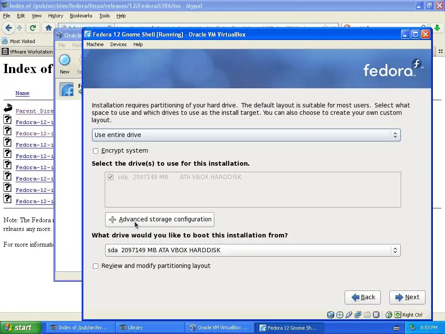Viewport: 445px width, 334px height.
Task: Click the Right Ctrl host key label
Action: click(x=412, y=315)
